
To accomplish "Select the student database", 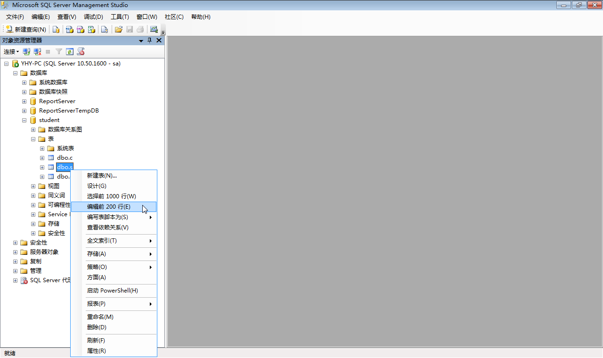I will point(49,120).
